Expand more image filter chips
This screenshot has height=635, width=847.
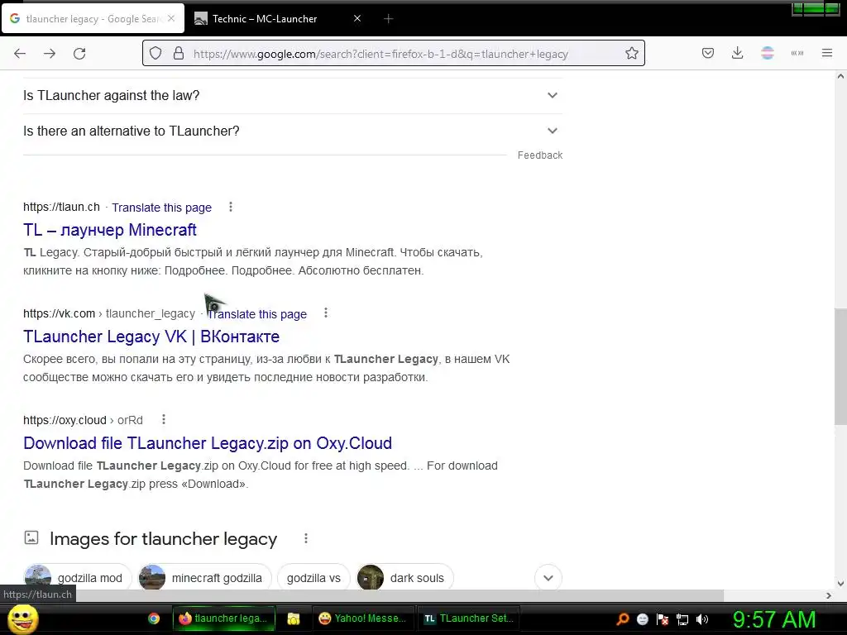[548, 578]
